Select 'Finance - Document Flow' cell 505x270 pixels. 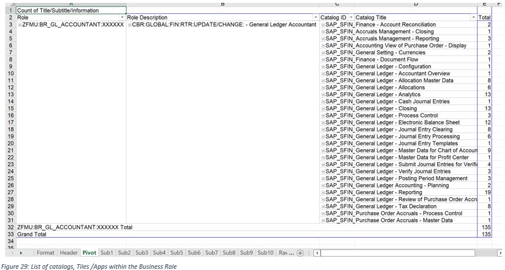coord(416,60)
